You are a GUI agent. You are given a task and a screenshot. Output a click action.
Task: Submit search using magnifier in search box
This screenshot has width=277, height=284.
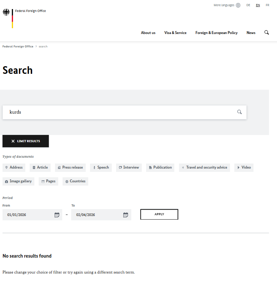pyautogui.click(x=239, y=112)
